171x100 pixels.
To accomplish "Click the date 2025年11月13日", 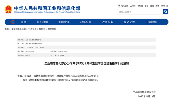I will click(146, 96).
